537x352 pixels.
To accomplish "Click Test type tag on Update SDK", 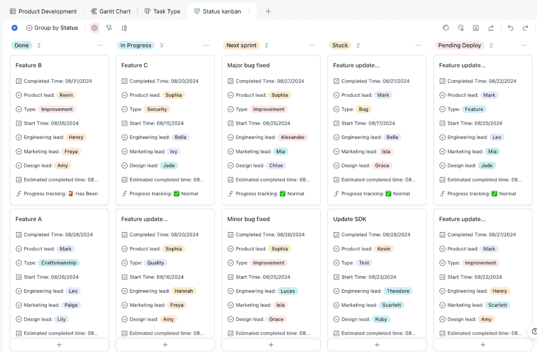I will [x=364, y=263].
